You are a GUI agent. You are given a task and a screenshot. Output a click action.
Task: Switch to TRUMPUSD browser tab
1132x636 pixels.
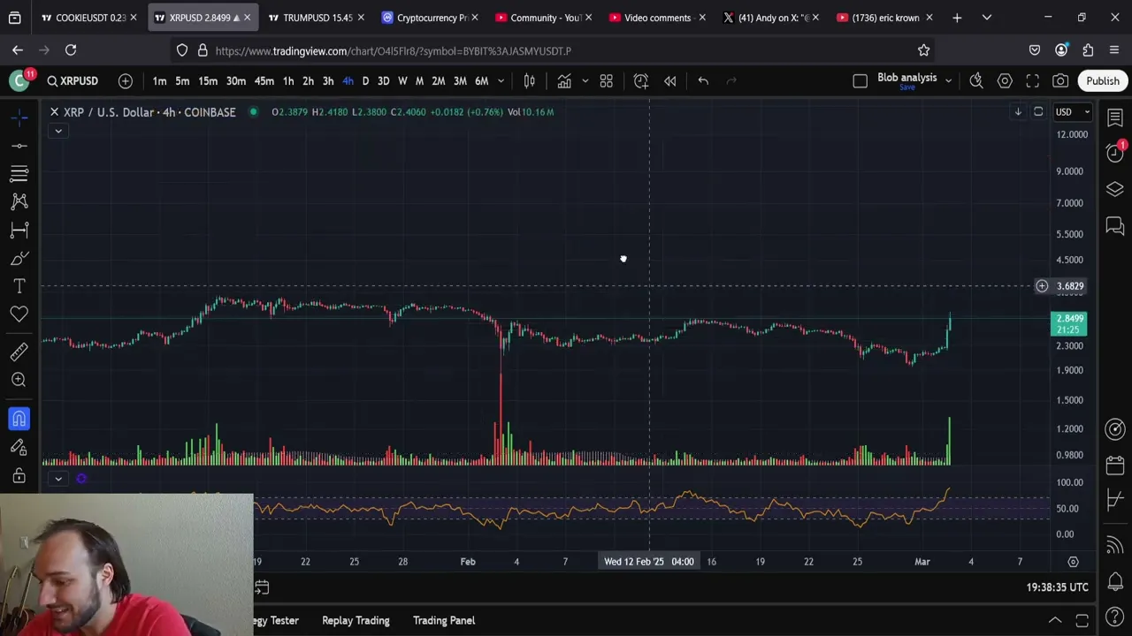(x=317, y=18)
